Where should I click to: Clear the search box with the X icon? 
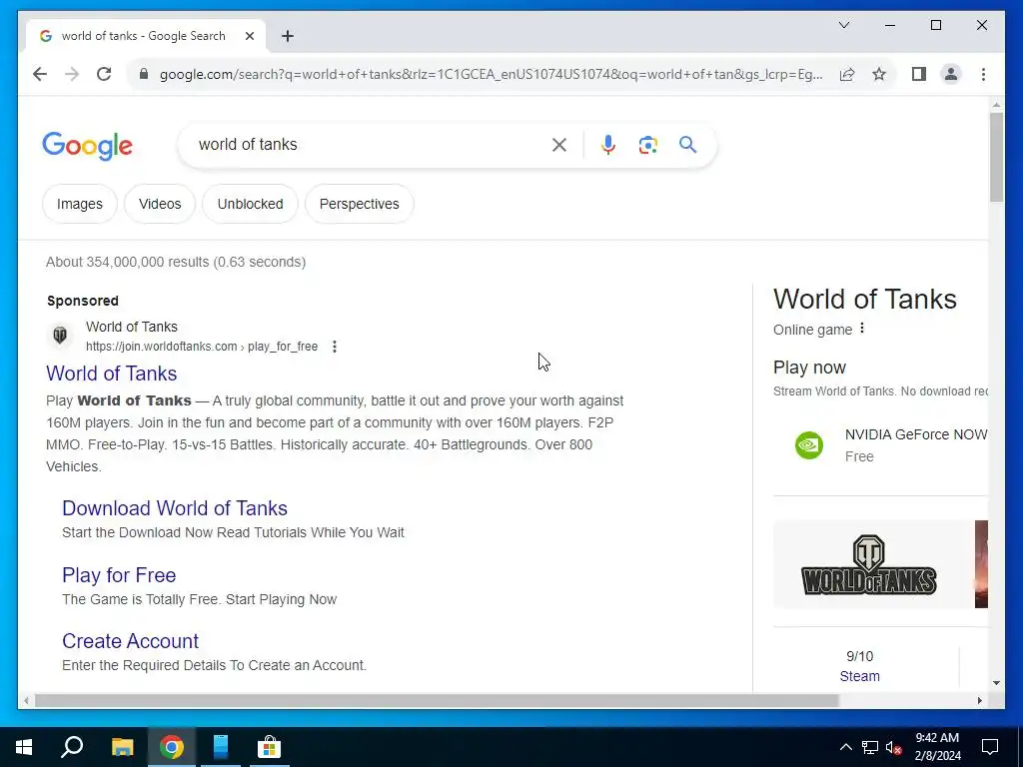pyautogui.click(x=559, y=145)
